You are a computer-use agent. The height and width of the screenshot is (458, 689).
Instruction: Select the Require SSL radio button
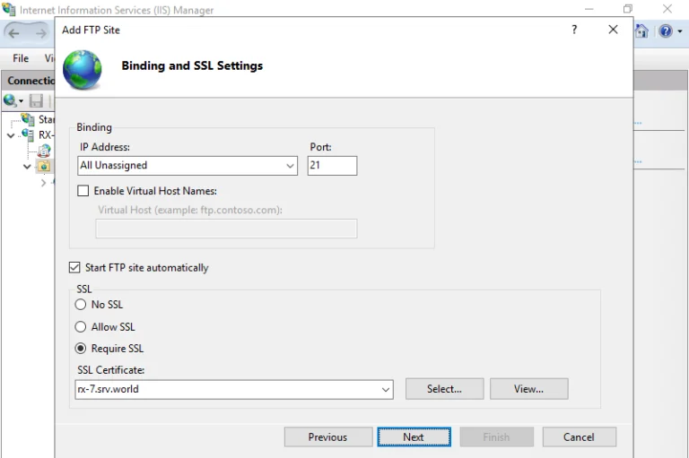pyautogui.click(x=81, y=349)
